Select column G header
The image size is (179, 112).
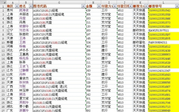pyautogui.click(x=59, y=2)
